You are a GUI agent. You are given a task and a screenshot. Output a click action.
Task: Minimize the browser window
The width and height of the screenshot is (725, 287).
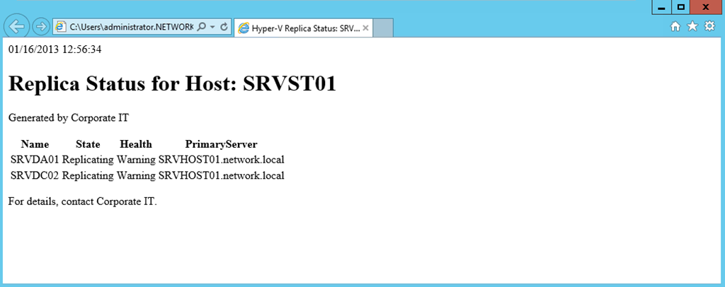(661, 7)
